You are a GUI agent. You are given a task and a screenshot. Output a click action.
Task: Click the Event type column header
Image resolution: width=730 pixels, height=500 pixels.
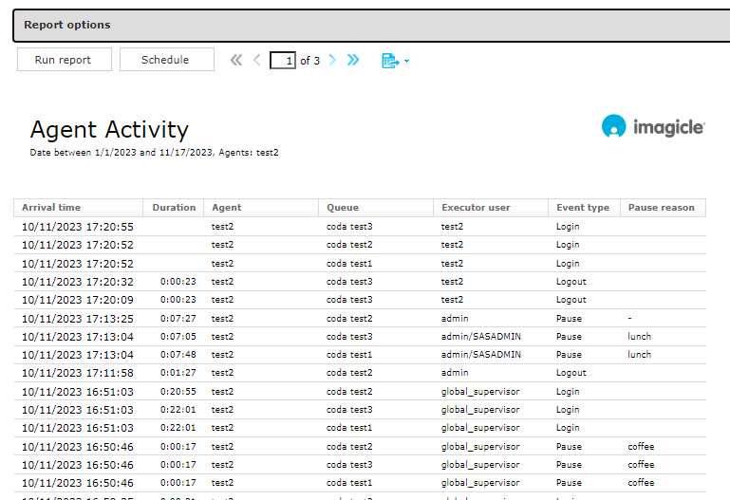tap(583, 208)
